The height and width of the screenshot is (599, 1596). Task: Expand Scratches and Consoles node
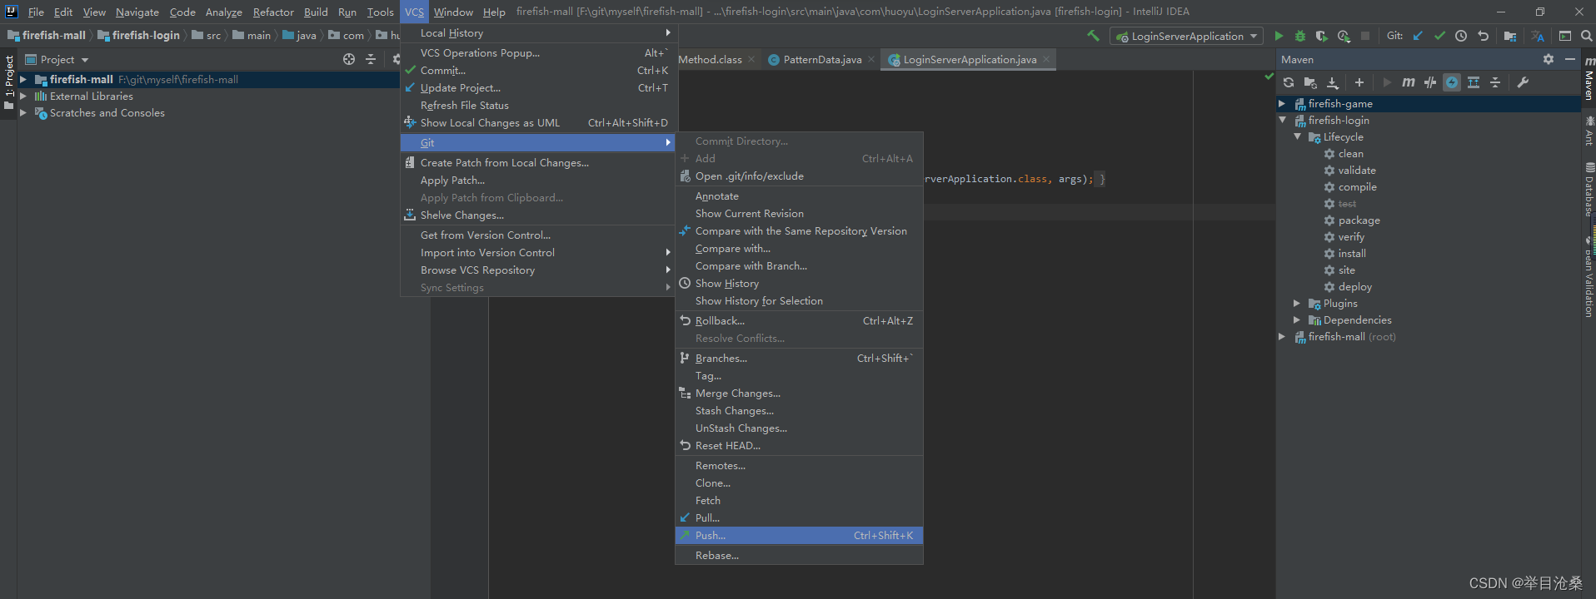(x=23, y=113)
